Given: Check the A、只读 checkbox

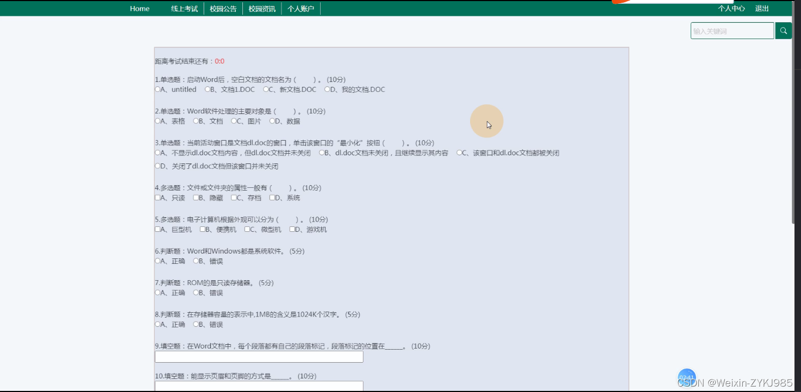Looking at the screenshot, I should [158, 198].
